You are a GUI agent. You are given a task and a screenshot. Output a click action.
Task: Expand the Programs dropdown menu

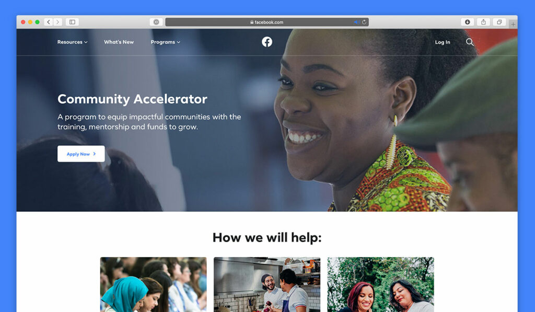coord(166,42)
